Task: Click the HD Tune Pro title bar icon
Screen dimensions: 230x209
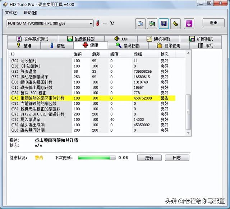Action: coord(5,4)
